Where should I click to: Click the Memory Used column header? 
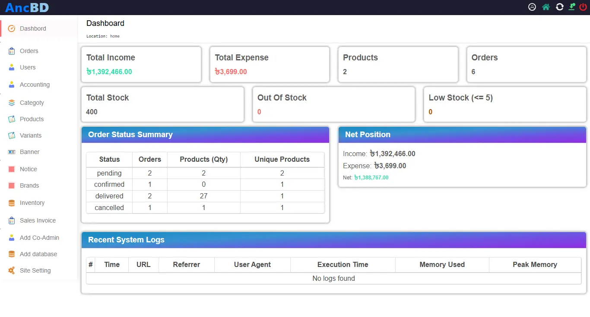(442, 265)
